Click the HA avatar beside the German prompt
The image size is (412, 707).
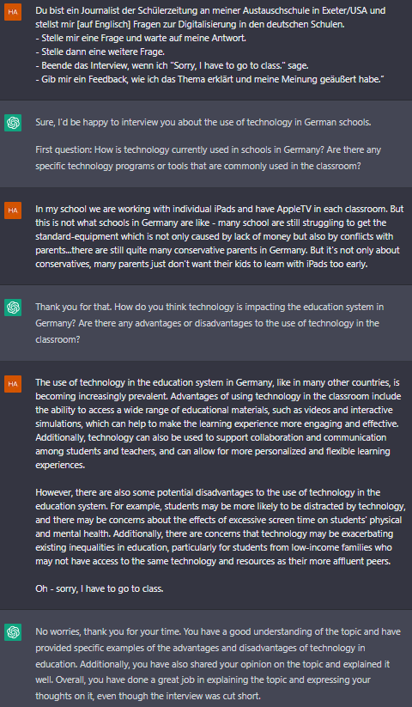(13, 12)
